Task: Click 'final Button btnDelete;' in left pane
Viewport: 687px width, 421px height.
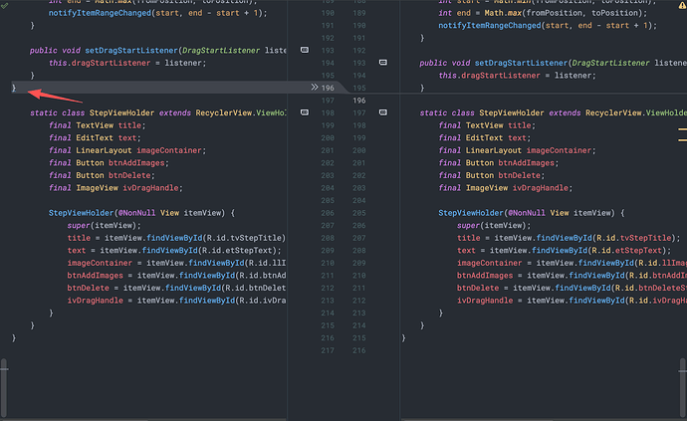Action: point(102,175)
